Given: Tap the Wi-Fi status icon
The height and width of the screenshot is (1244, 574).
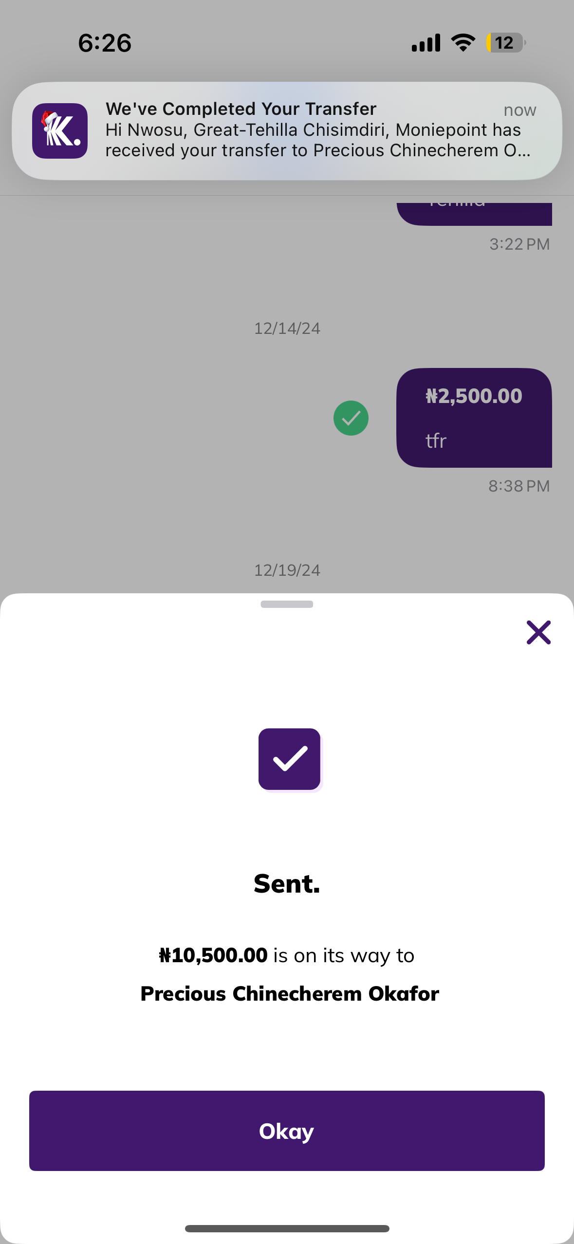Looking at the screenshot, I should coord(463,43).
